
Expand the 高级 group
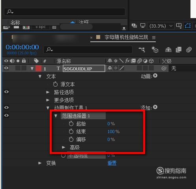[x=63, y=147]
